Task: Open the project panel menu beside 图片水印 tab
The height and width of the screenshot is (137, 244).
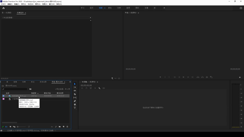Action: 65,82
